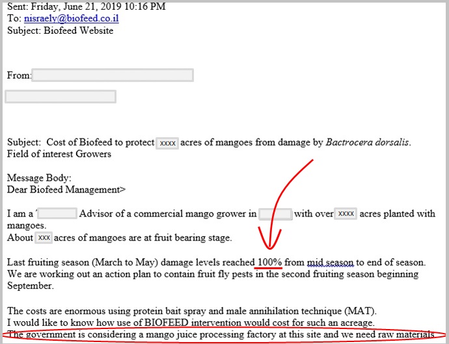The height and width of the screenshot is (344, 449).
Task: Select the redacted box below the From line
Action: click(61, 96)
